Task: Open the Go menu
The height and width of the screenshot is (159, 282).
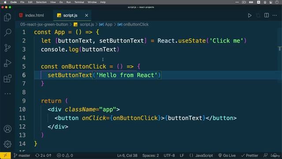Action: click(x=61, y=2)
